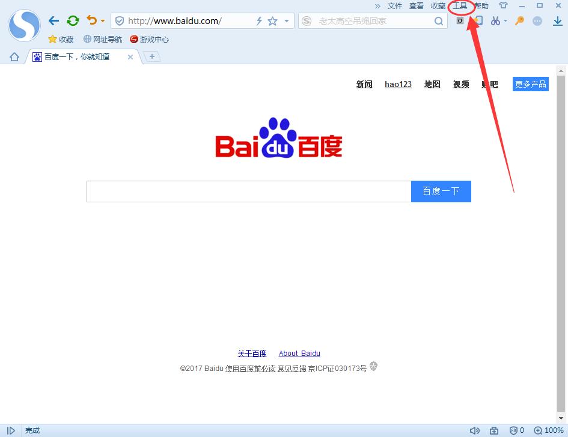This screenshot has width=568, height=437.
Task: Click the scrollbar down arrow
Action: coord(561,418)
